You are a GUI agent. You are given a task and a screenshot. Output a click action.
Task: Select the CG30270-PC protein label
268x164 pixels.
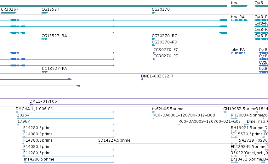click(166, 50)
